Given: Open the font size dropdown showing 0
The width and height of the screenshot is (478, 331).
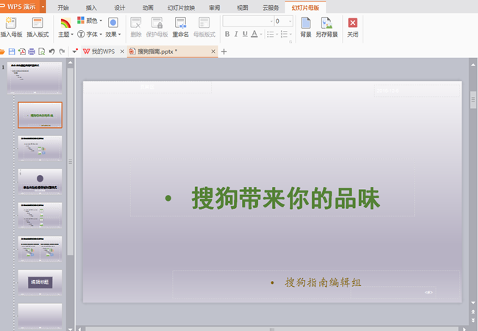Looking at the screenshot, I should coord(290,21).
